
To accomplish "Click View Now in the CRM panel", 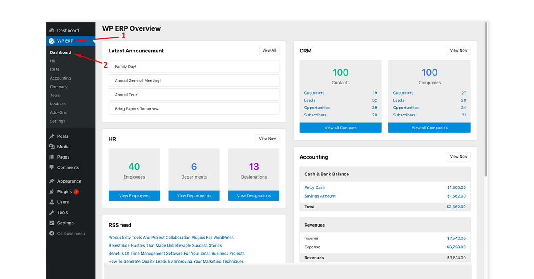I will tap(459, 51).
